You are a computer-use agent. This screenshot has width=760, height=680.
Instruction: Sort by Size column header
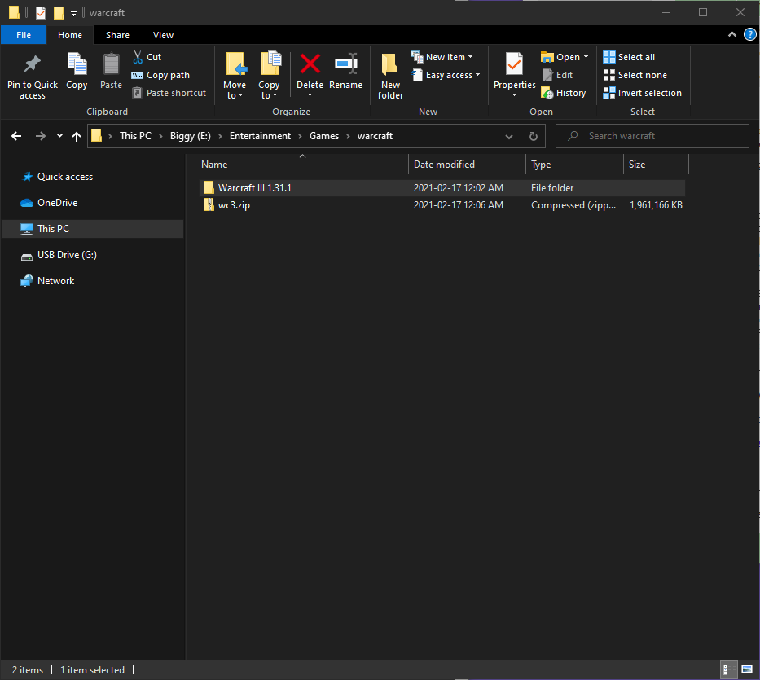pos(656,165)
